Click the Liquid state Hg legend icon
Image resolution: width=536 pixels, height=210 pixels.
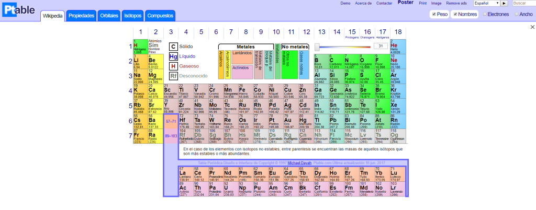[x=173, y=56]
